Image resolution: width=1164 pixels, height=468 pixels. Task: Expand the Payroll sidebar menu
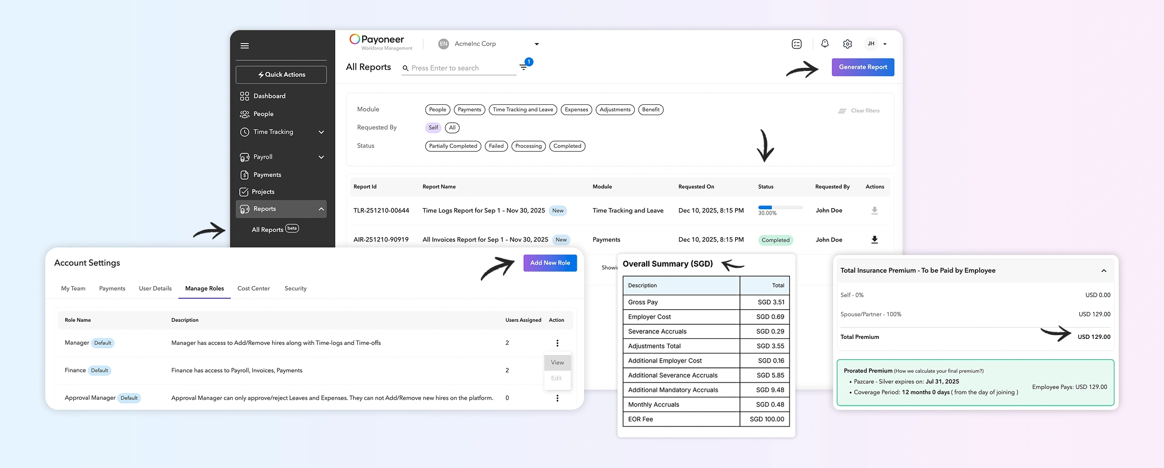tap(321, 157)
